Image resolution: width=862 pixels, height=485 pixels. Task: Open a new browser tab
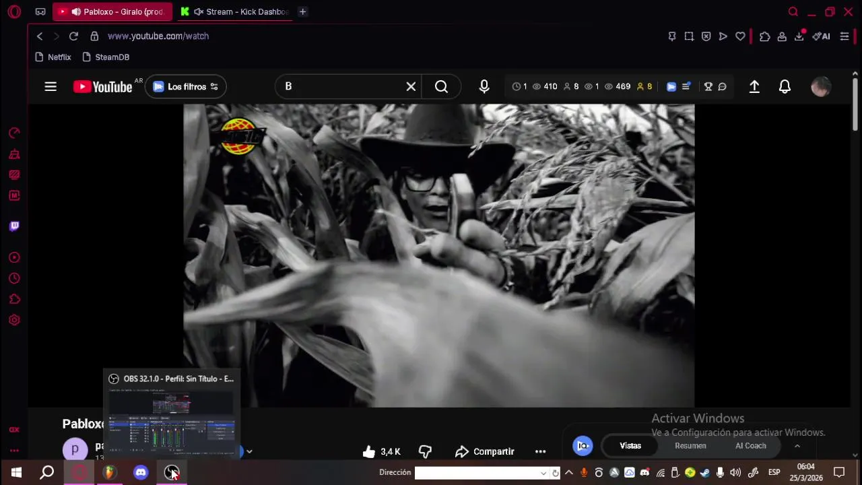(302, 11)
